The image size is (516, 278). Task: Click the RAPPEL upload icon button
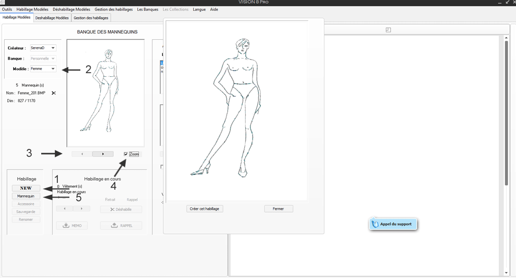click(121, 226)
